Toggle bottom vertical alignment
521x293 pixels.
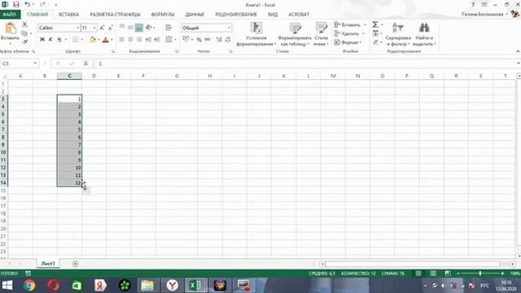point(139,28)
